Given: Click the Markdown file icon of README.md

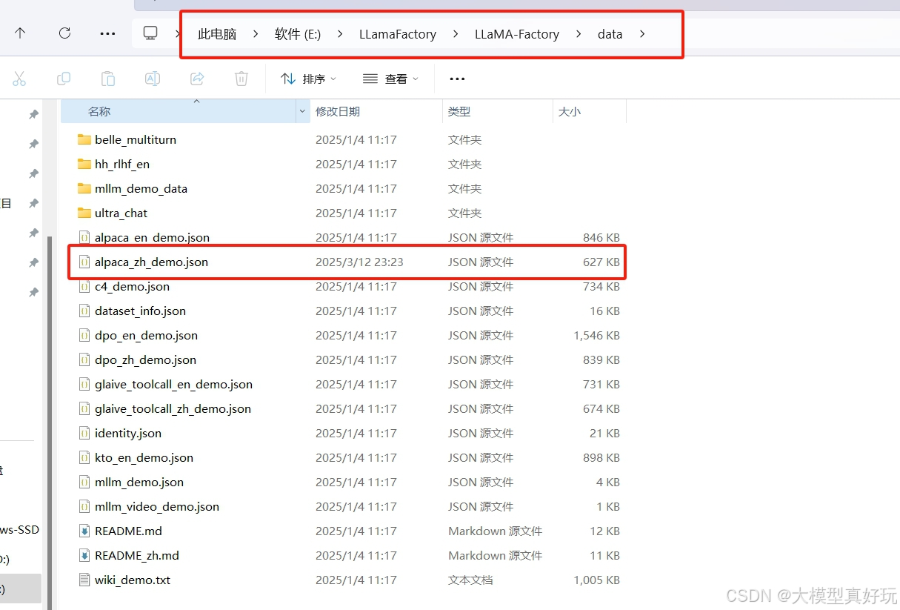Looking at the screenshot, I should [x=84, y=531].
